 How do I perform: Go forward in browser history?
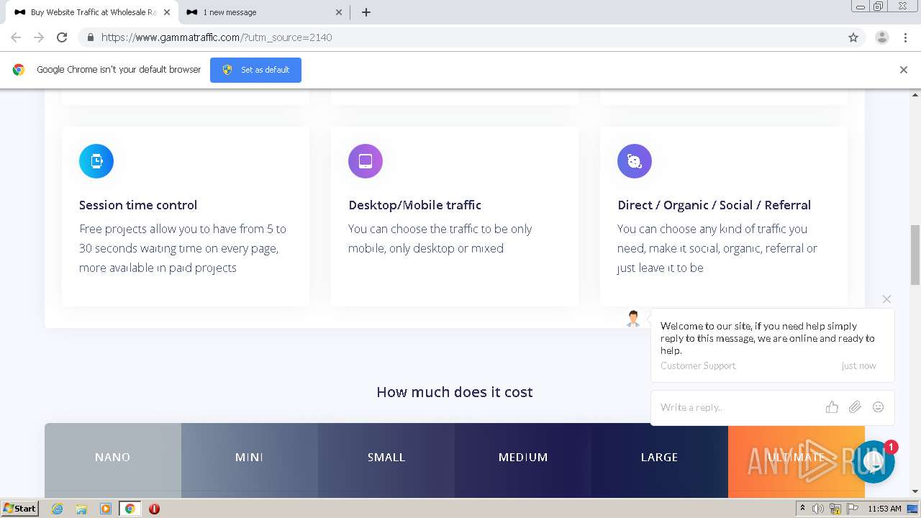click(39, 37)
